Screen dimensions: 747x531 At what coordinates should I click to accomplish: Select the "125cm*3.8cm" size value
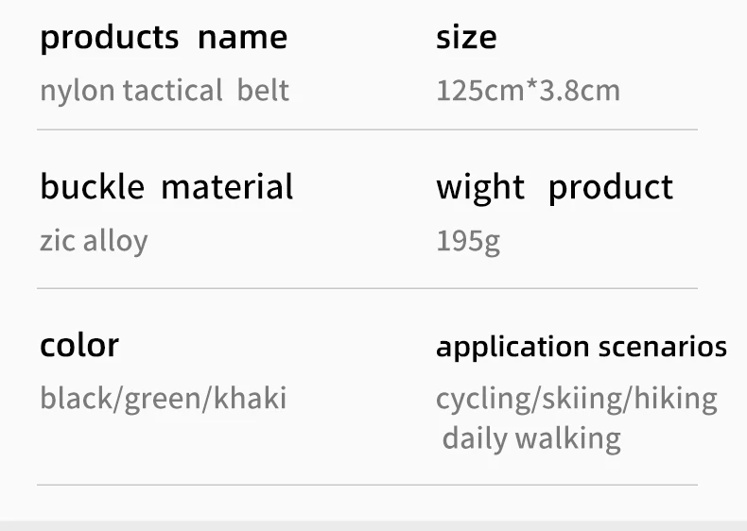pos(528,92)
